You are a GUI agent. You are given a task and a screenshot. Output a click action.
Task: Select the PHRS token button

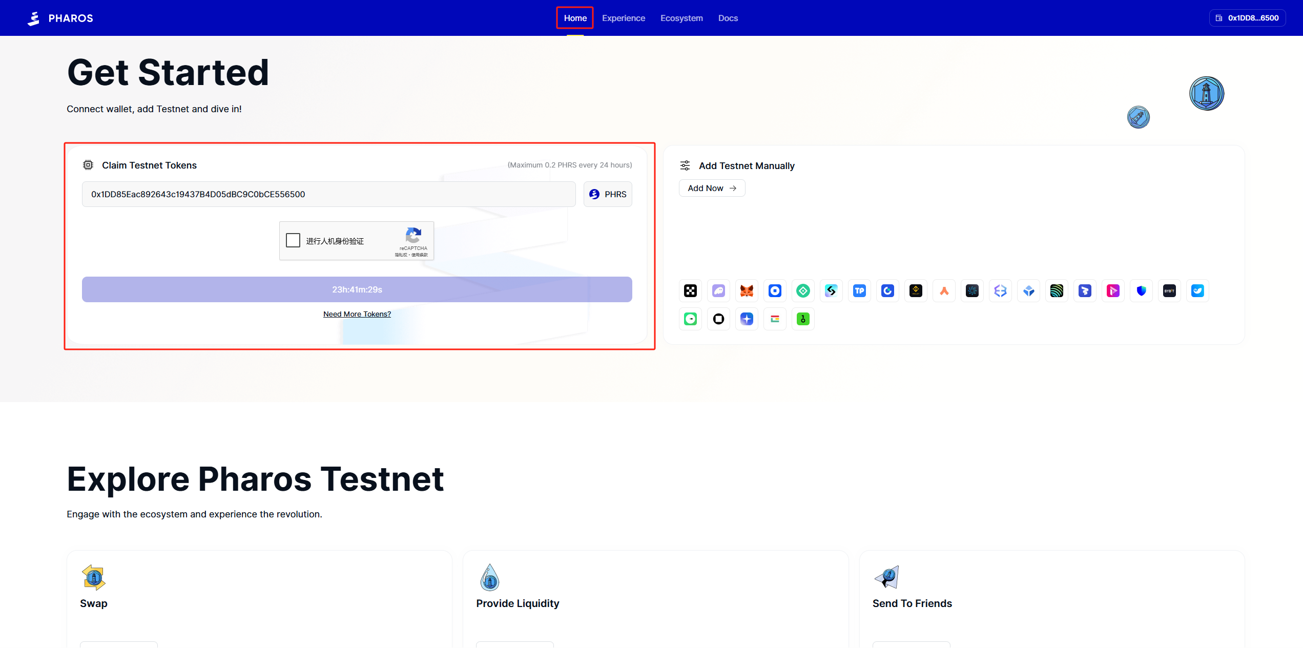pos(608,194)
